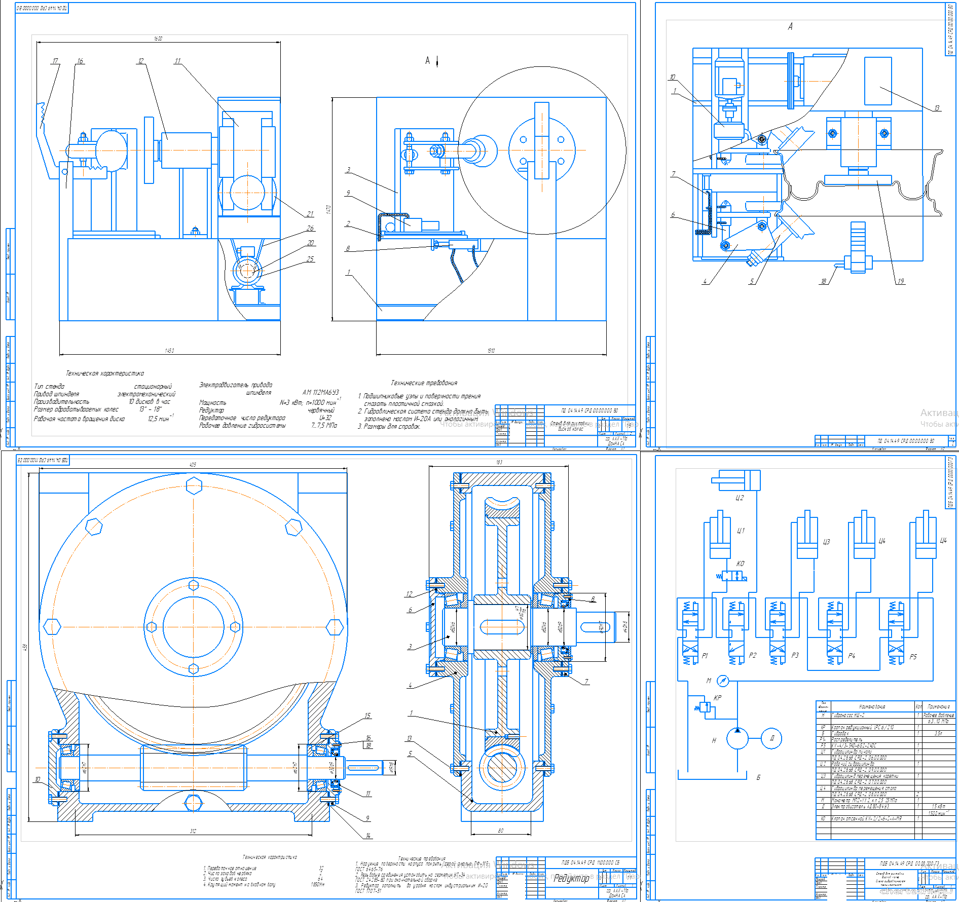Click the electric motor circle Д
Viewport: 959px width, 902px height.
(771, 738)
